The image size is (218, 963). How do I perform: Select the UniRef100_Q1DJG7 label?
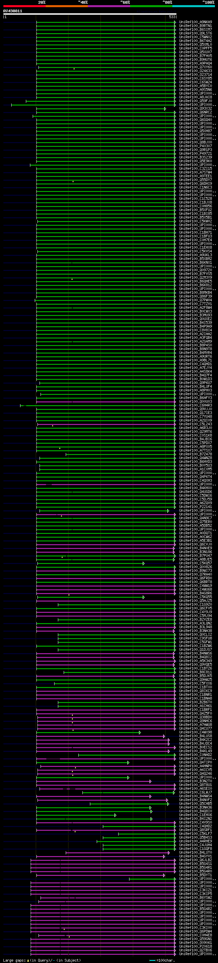click(196, 649)
